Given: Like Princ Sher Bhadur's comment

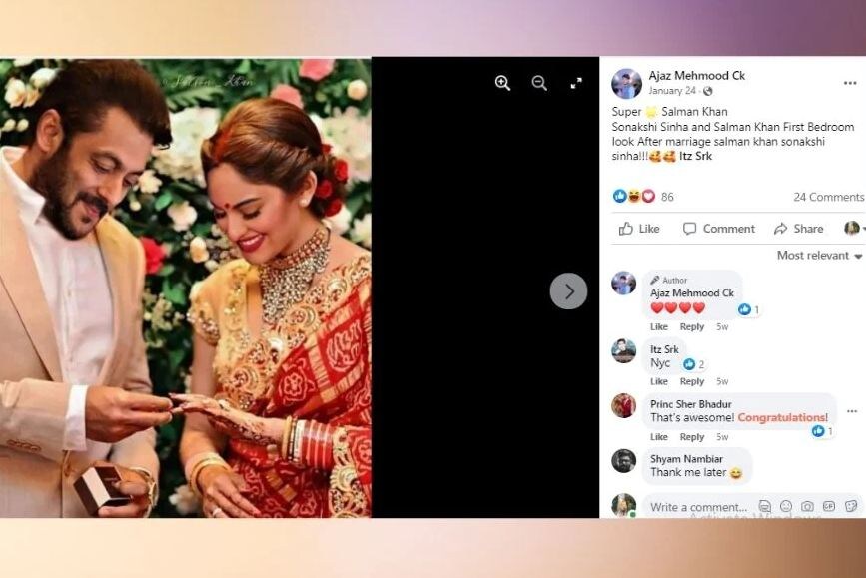Looking at the screenshot, I should click(659, 436).
